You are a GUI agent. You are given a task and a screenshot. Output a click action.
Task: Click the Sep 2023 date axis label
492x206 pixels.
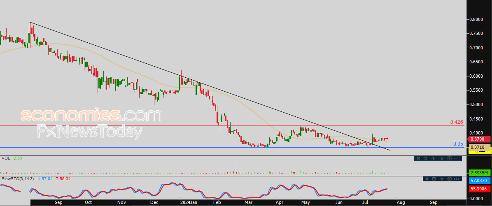58,203
